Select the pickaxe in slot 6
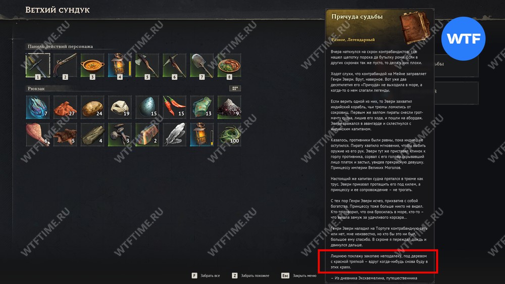 [175, 65]
